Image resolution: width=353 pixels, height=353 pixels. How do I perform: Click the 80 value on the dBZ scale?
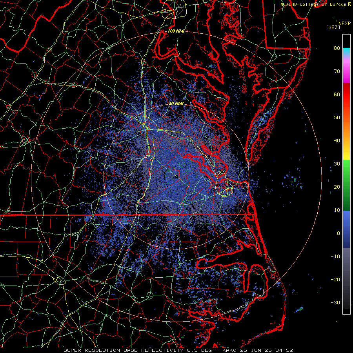click(x=337, y=48)
